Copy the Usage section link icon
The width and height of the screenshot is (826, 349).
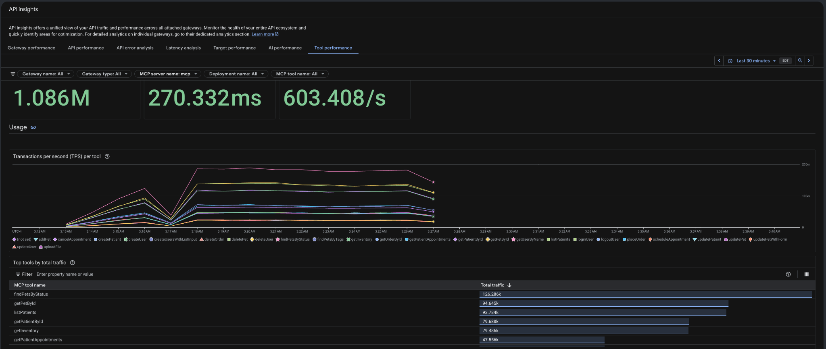(33, 127)
